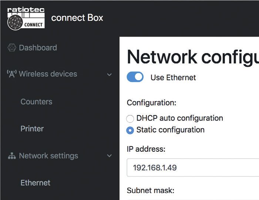Click the Use Ethernet label
259x200 pixels.
tap(173, 78)
